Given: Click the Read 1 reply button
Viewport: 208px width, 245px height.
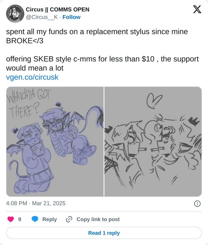Looking at the screenshot, I should [x=104, y=233].
